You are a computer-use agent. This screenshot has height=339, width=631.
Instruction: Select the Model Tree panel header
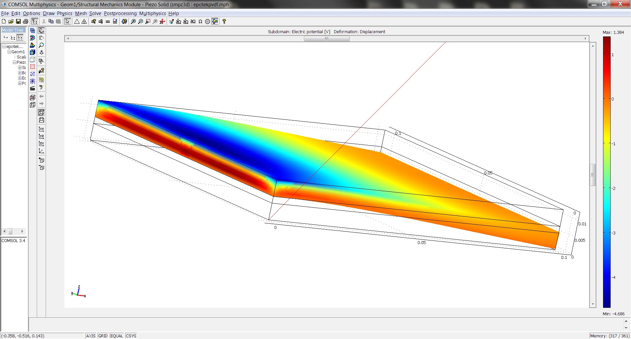click(13, 30)
